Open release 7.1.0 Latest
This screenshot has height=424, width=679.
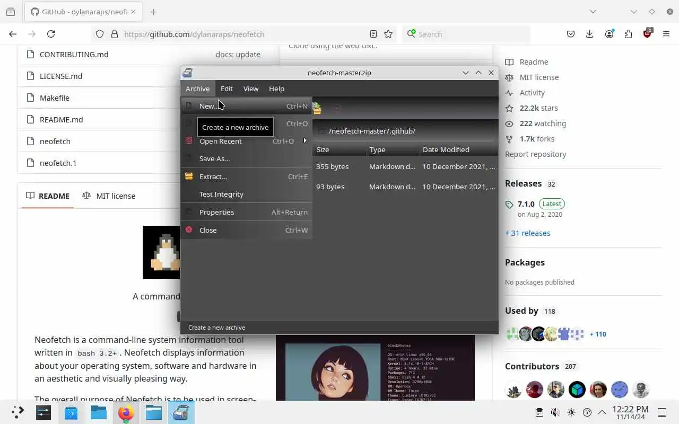tap(536, 204)
